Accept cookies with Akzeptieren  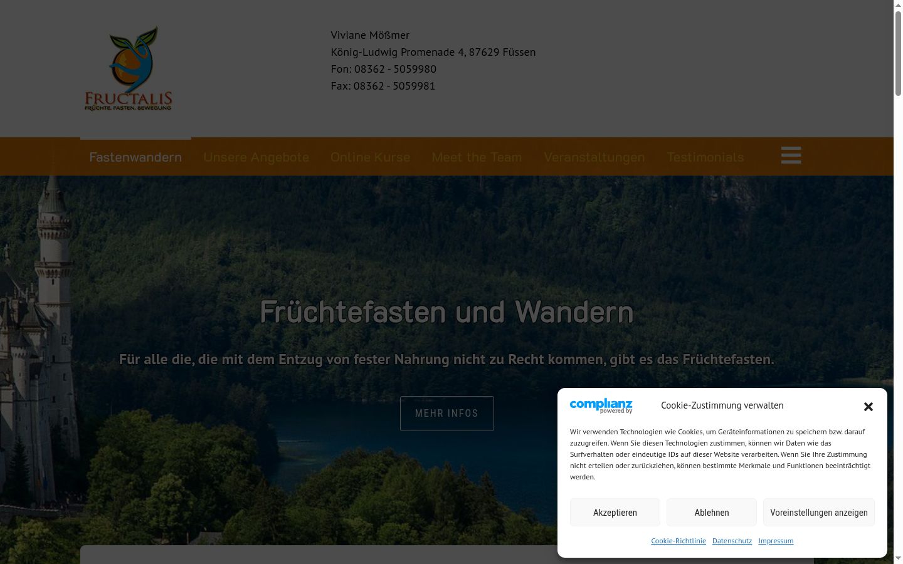click(615, 513)
